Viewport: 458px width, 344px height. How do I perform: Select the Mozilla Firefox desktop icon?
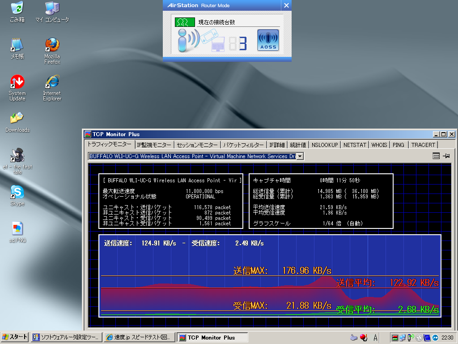52,51
